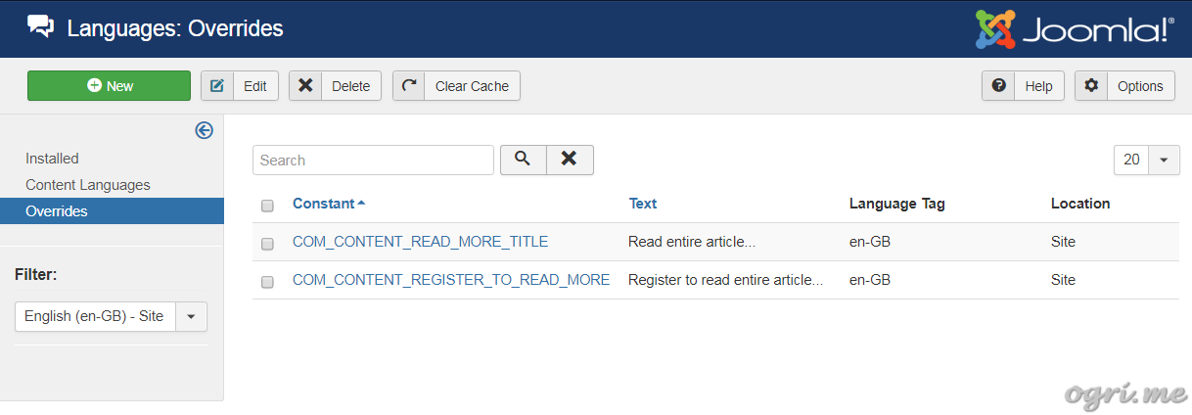The width and height of the screenshot is (1192, 415).
Task: Open Options using the gear icon
Action: 1091,85
